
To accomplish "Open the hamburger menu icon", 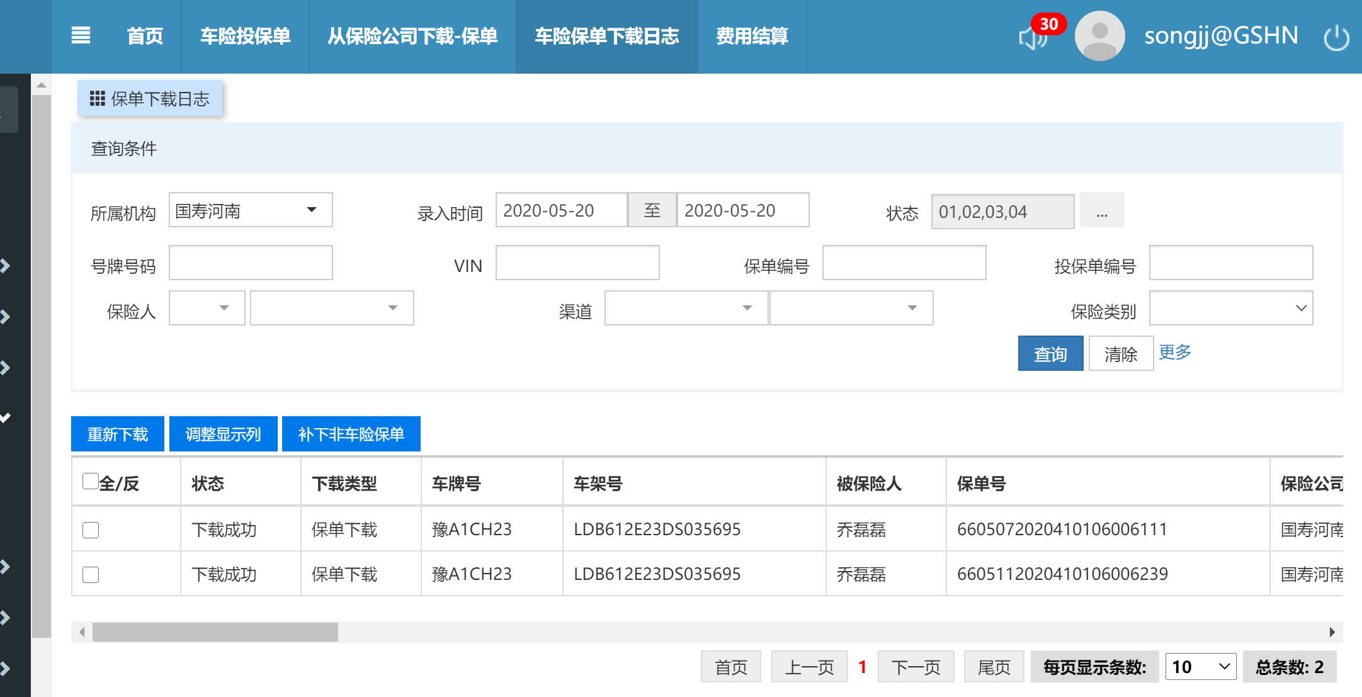I will click(x=81, y=36).
